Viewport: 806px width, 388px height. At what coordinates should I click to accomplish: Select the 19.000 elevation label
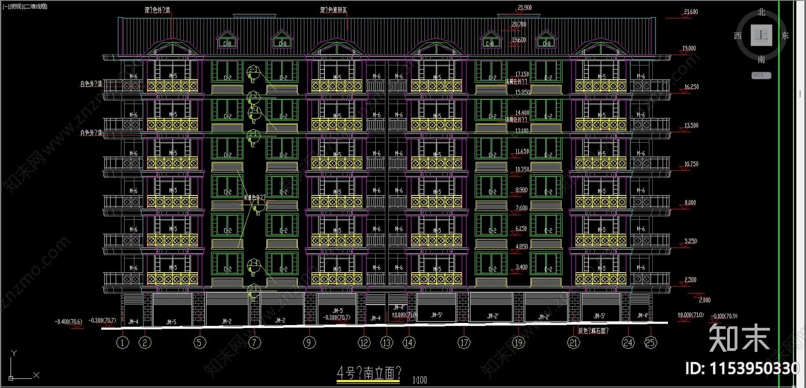[689, 48]
